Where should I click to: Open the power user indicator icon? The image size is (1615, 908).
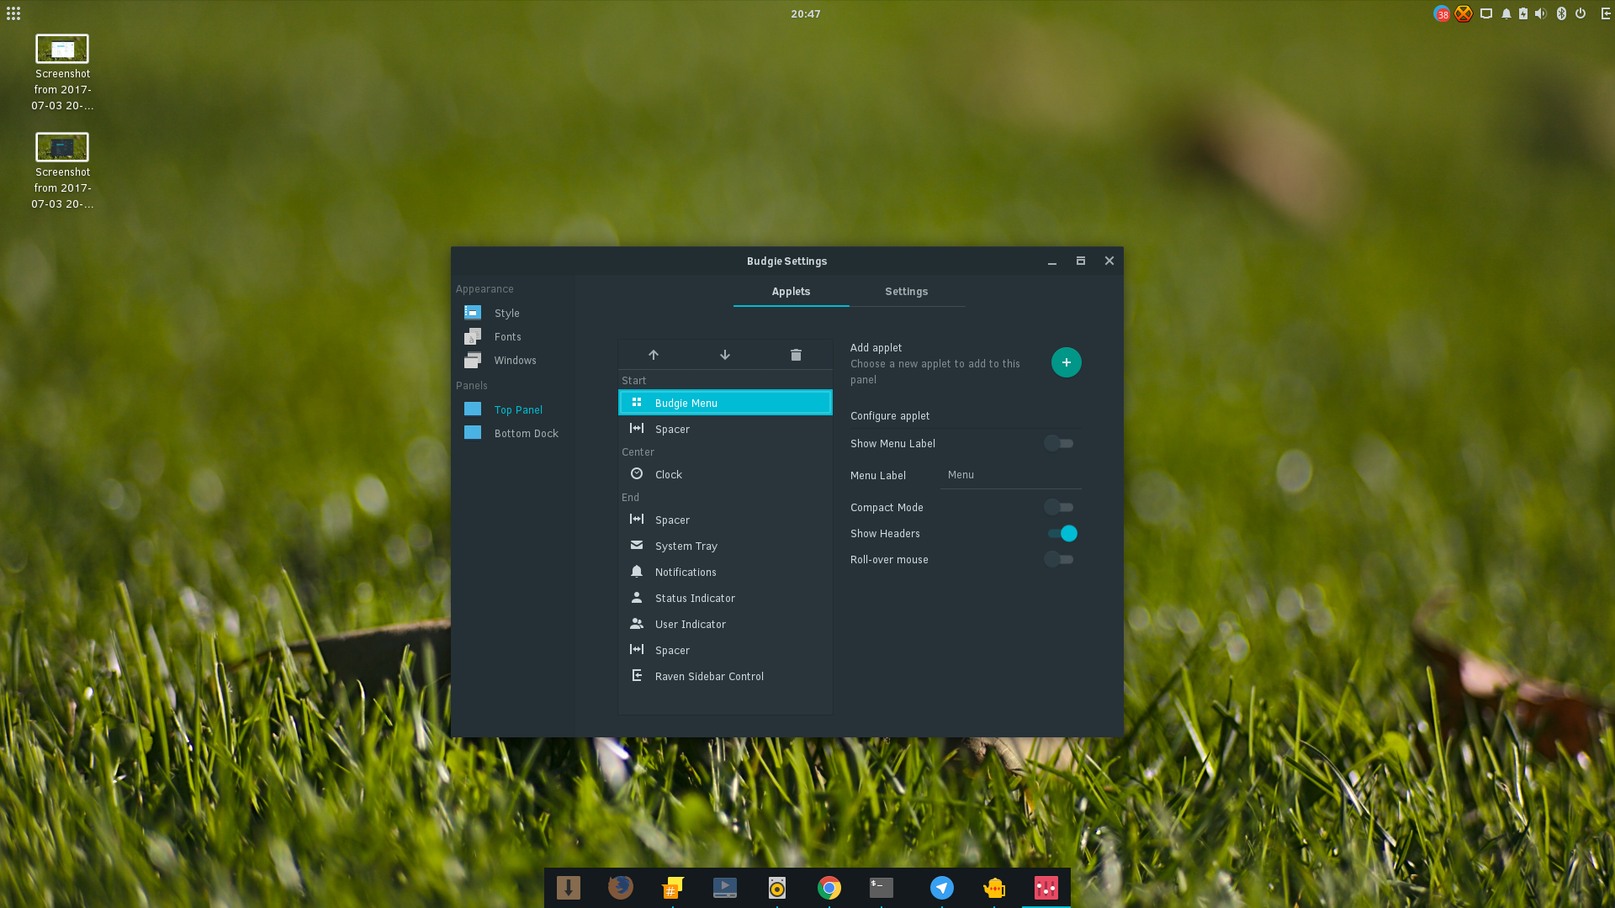(1581, 13)
